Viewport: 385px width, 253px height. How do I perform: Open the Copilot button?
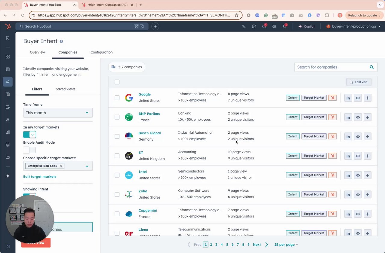(x=306, y=26)
